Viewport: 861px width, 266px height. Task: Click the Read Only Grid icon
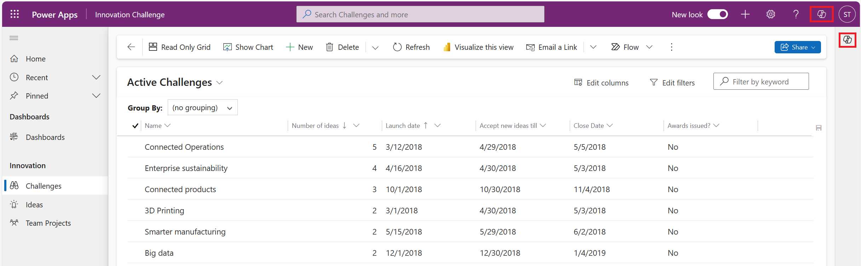[153, 47]
